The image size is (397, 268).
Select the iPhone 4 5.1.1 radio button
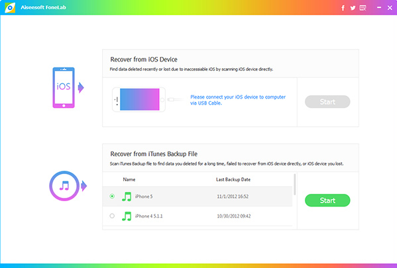pyautogui.click(x=112, y=216)
